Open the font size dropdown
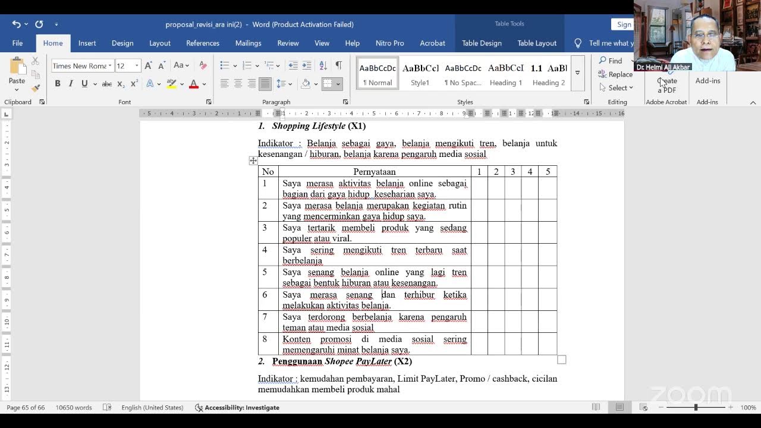The image size is (761, 428). coord(137,66)
